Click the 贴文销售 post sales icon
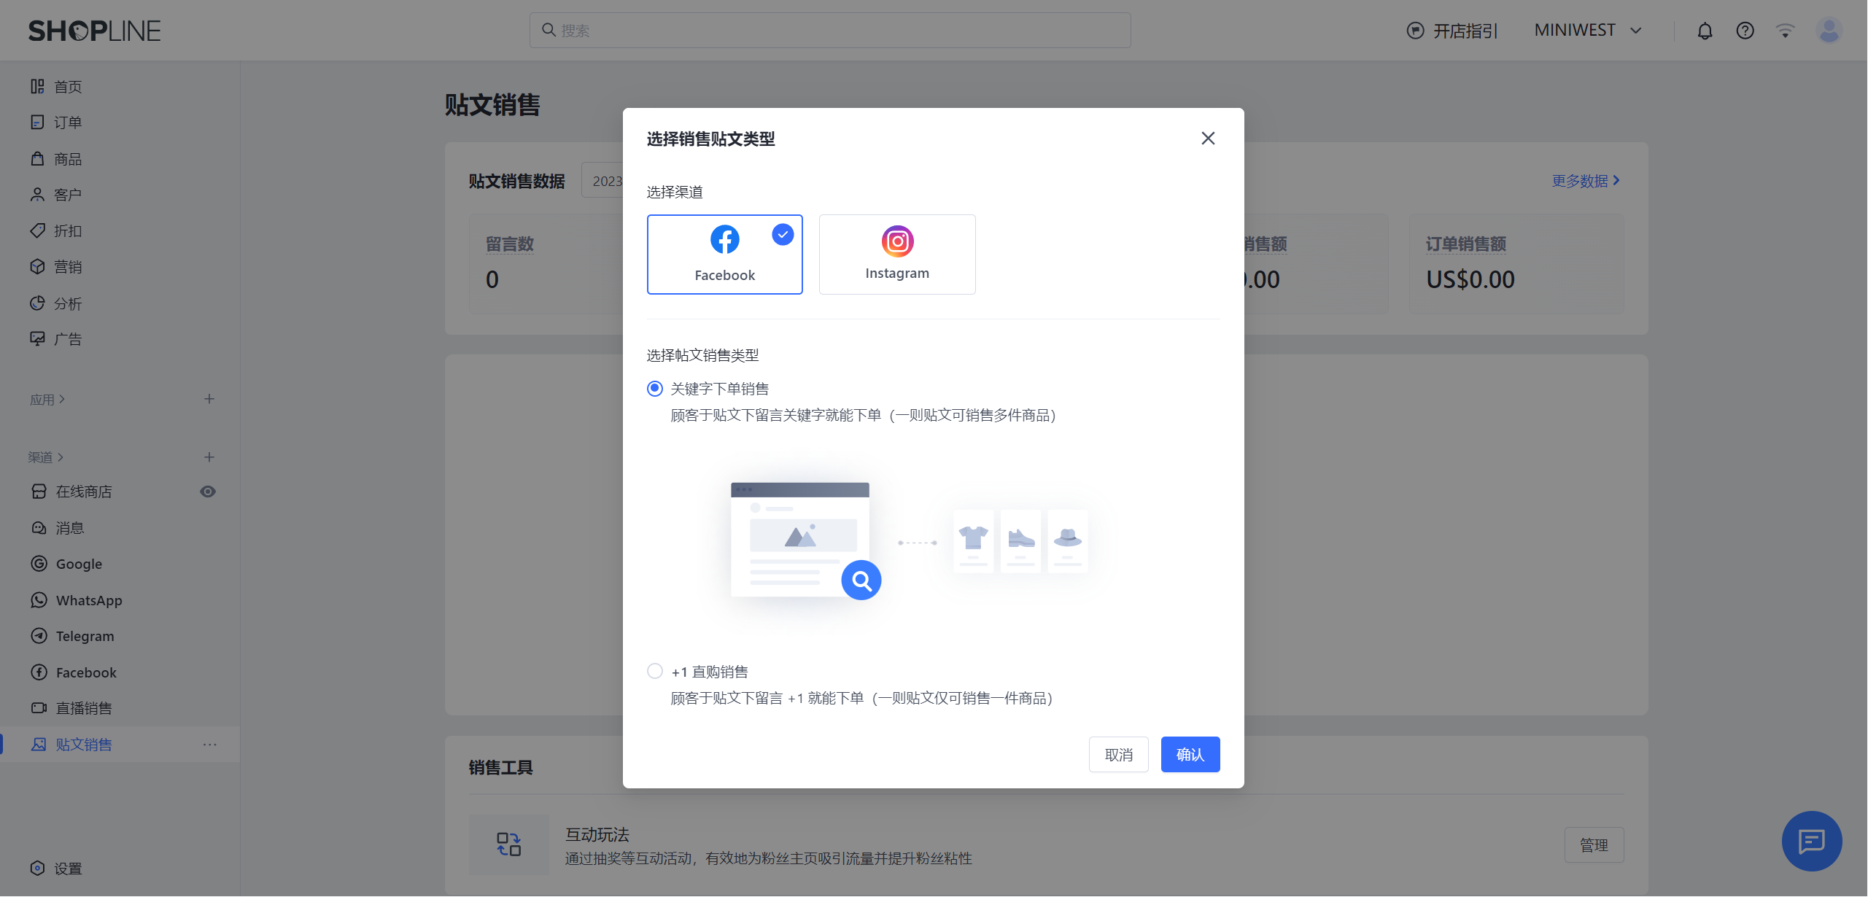 tap(39, 744)
